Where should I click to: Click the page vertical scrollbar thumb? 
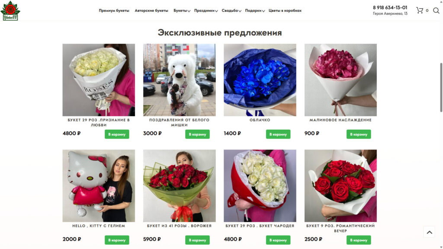coord(441,87)
